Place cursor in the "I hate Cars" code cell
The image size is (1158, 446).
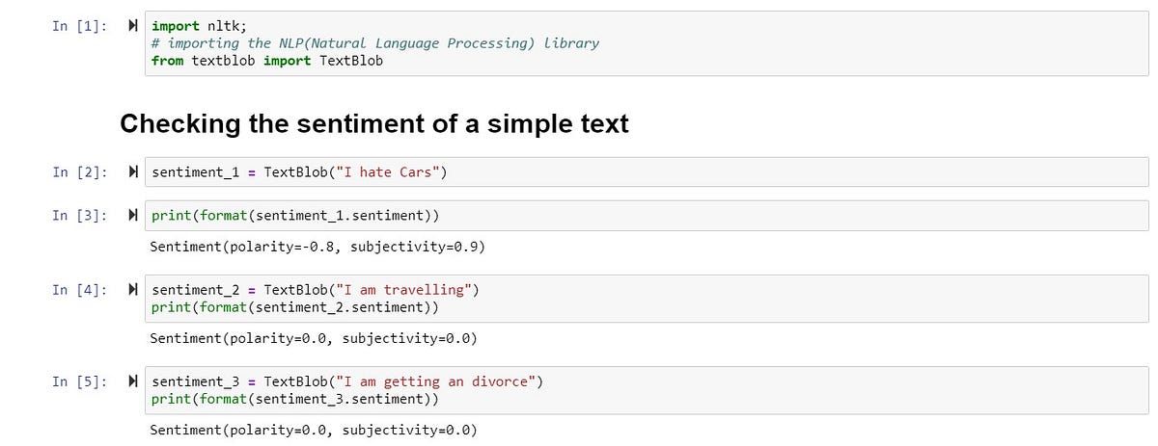pos(647,172)
